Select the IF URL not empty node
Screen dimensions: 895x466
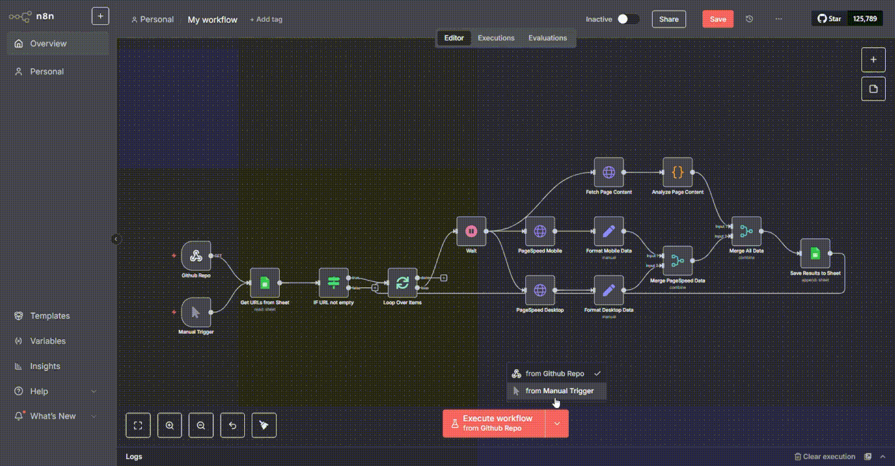click(x=334, y=283)
